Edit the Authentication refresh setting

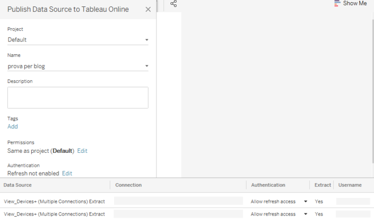[x=67, y=174]
